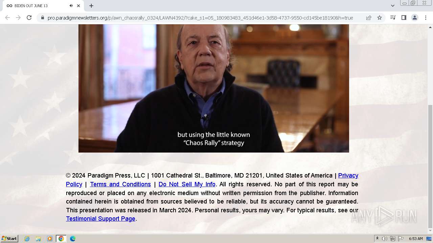
Task: Open the 6:53 AM clock
Action: 416,239
